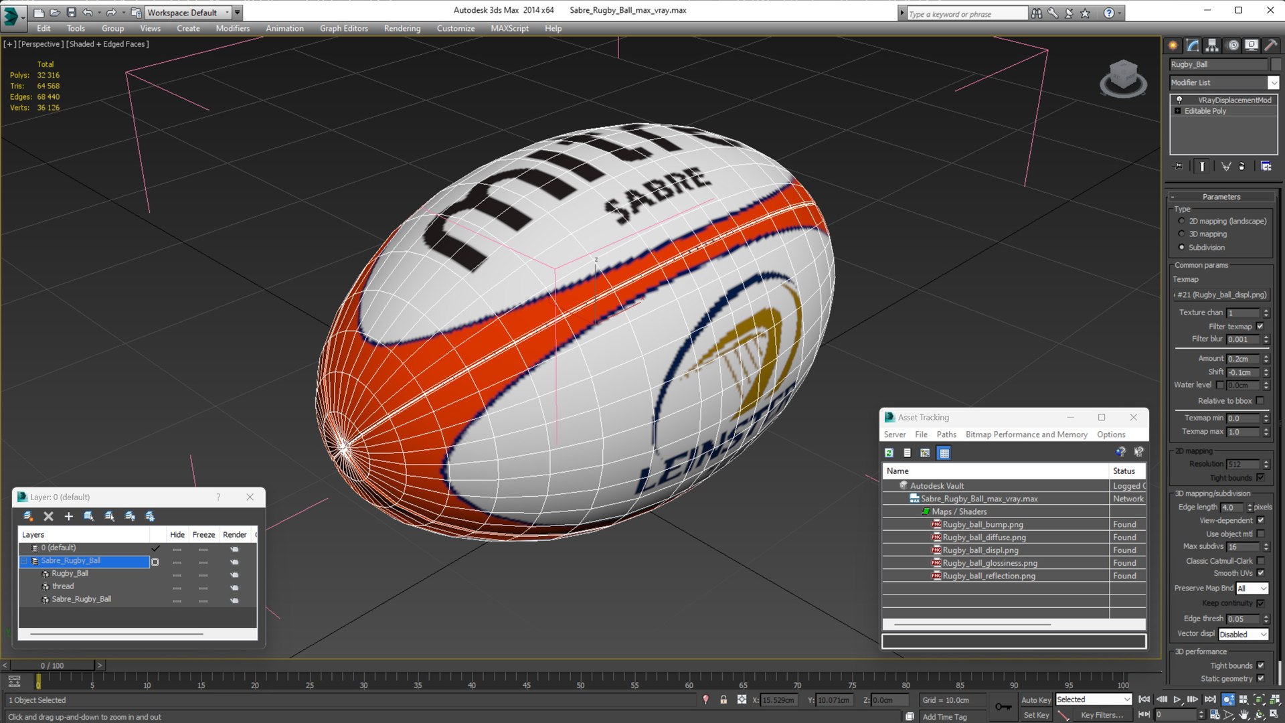Open the Hierarchy command panel tab
The height and width of the screenshot is (723, 1285).
coord(1212,46)
